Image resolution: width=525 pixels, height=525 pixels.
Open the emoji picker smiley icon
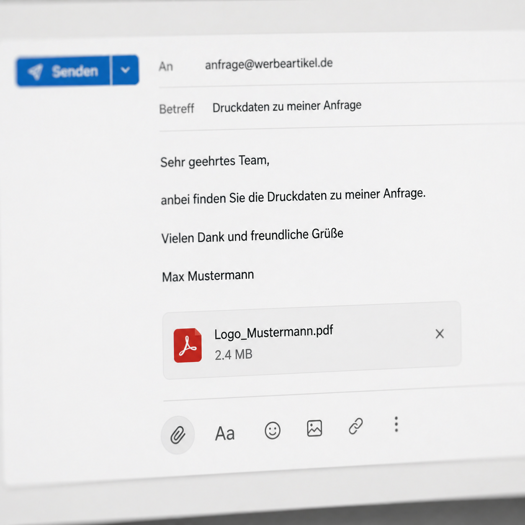pyautogui.click(x=273, y=430)
